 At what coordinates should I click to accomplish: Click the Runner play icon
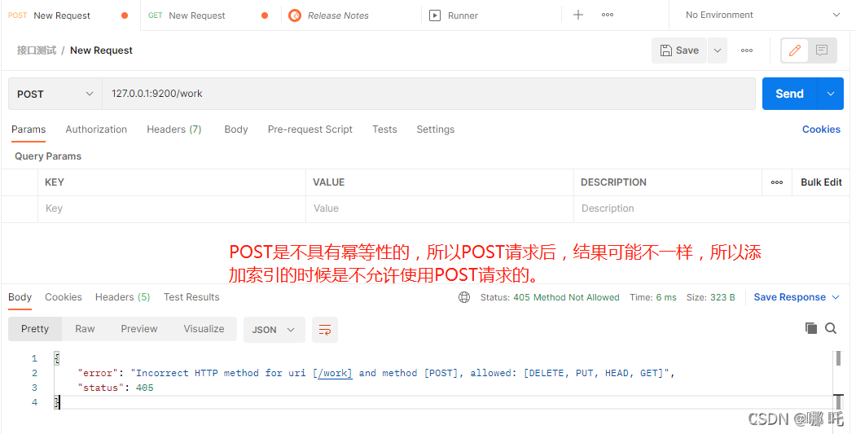(x=435, y=15)
